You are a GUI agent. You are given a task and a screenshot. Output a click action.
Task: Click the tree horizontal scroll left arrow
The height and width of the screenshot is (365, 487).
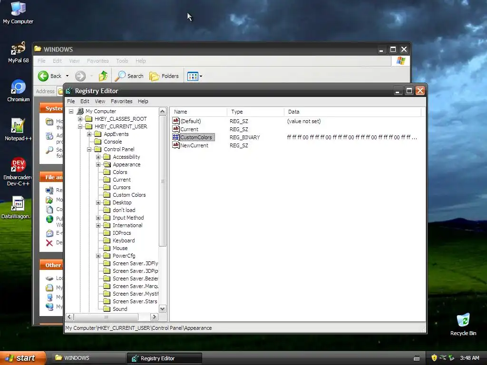point(69,317)
